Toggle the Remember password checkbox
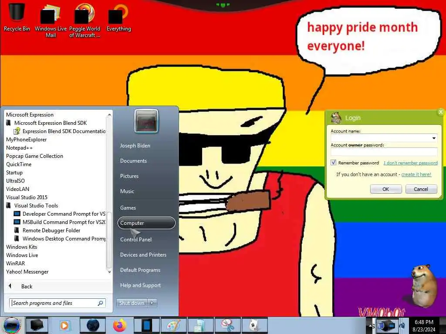446x334 pixels. [333, 163]
